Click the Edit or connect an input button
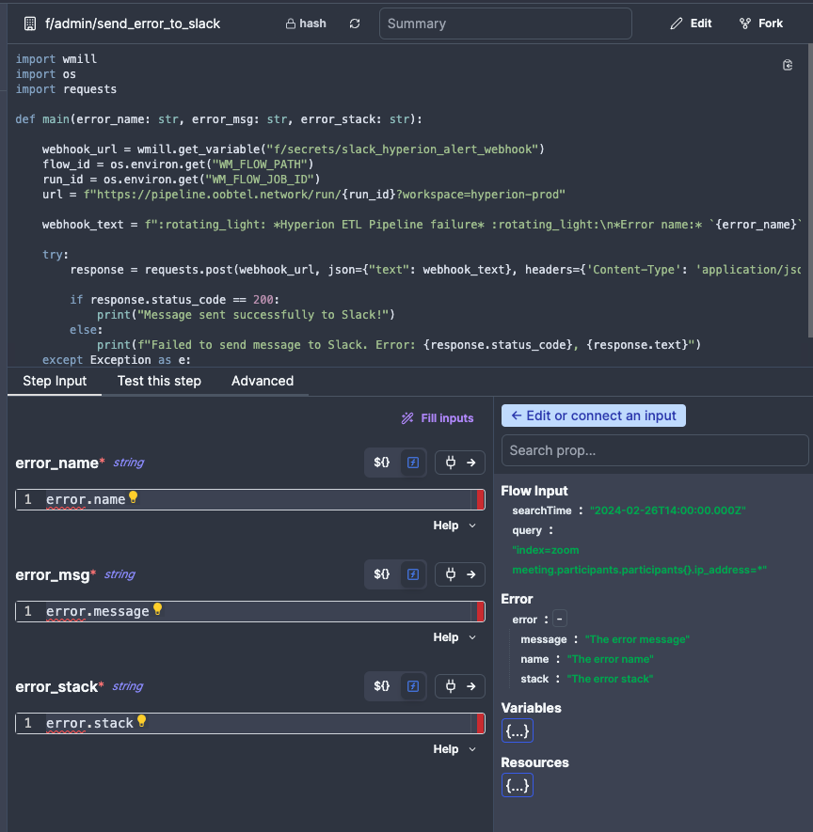This screenshot has height=832, width=813. click(593, 416)
